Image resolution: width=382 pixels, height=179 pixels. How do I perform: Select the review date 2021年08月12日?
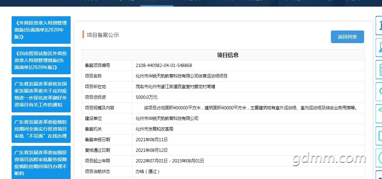[152, 150]
